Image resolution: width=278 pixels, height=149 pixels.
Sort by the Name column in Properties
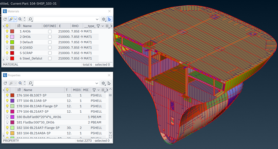click(x=28, y=90)
